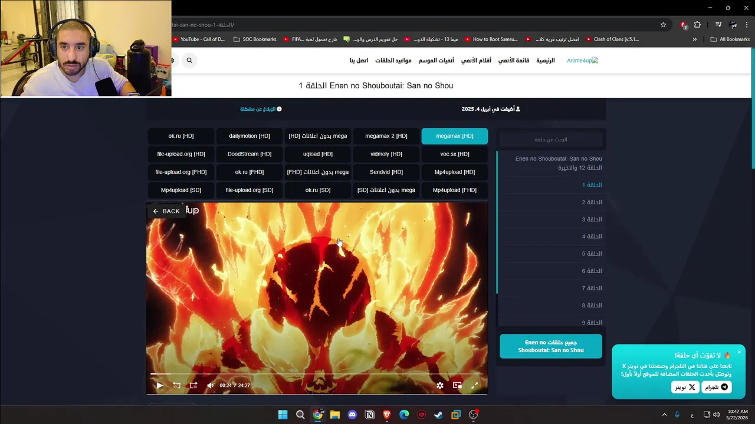Open Discord from the taskbar
755x424 pixels.
click(x=352, y=415)
